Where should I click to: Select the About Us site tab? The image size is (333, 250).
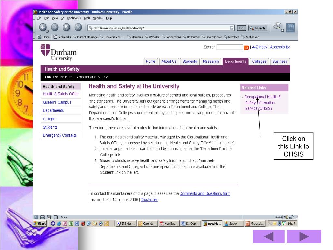pyautogui.click(x=169, y=62)
